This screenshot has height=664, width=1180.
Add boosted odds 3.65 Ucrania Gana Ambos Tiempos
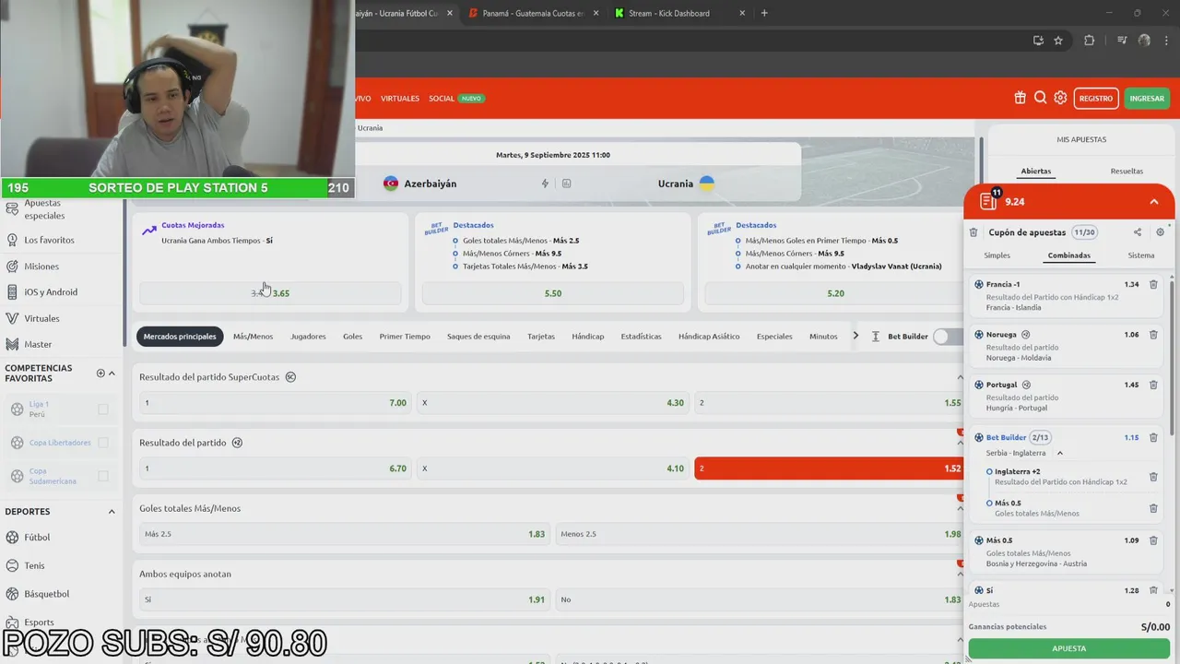click(270, 293)
